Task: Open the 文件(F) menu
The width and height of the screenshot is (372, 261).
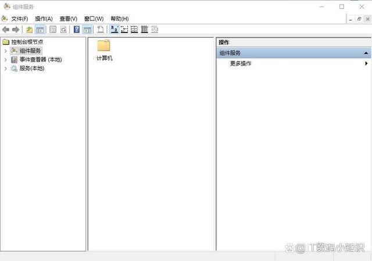Action: coord(19,19)
